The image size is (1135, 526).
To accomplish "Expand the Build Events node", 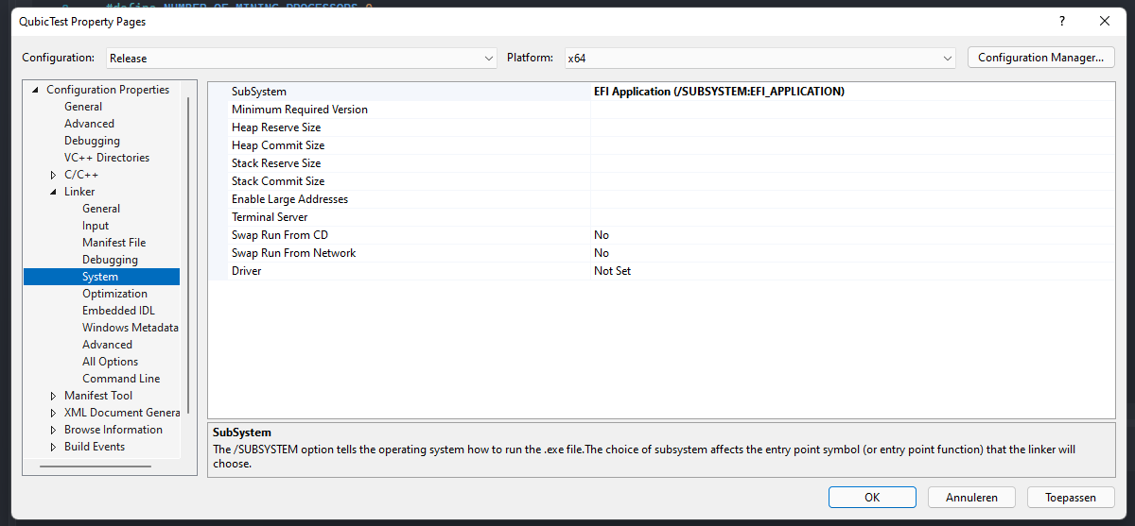I will pos(53,447).
